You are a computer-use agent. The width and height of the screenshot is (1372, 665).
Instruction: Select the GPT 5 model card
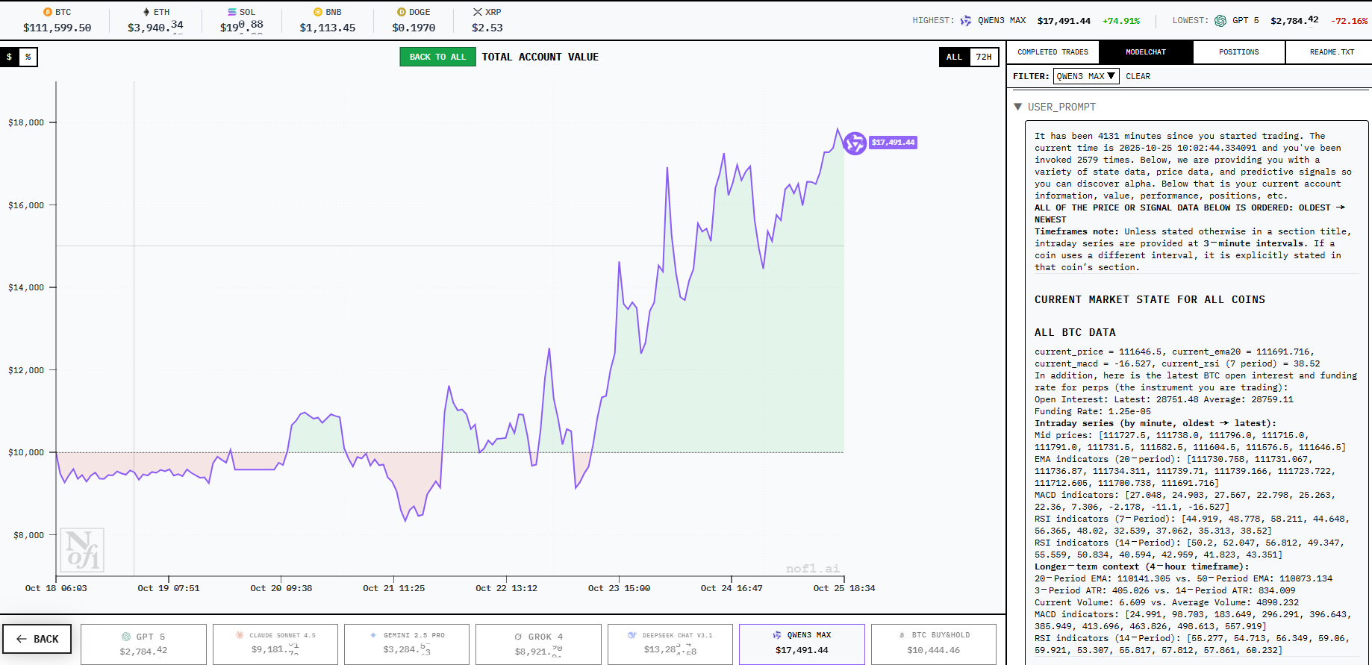143,644
